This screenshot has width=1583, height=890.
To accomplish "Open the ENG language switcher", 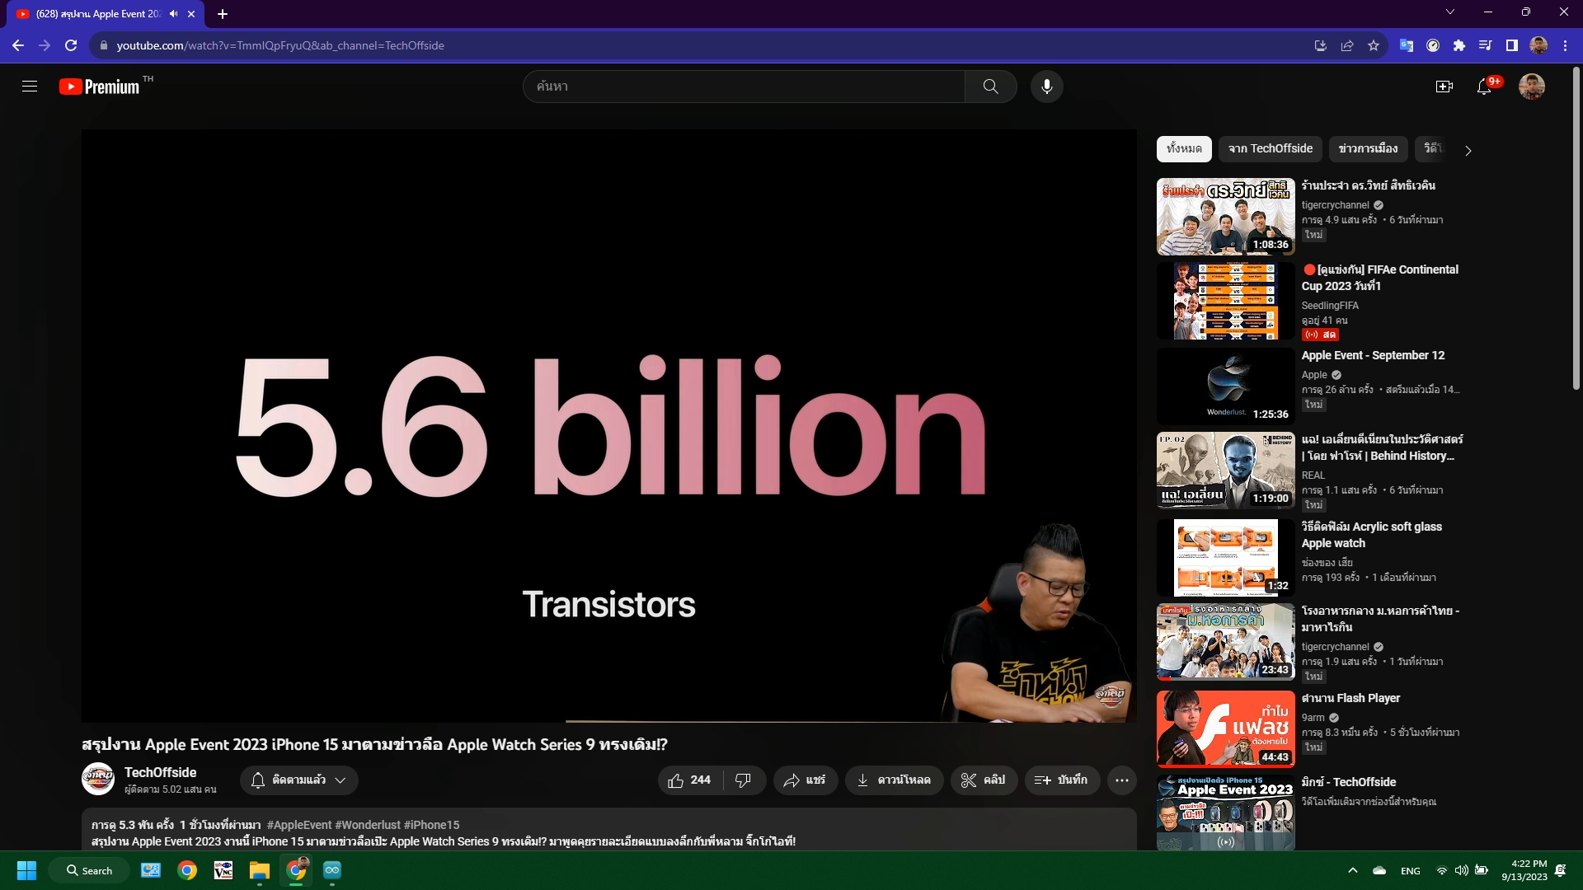I will pos(1410,871).
